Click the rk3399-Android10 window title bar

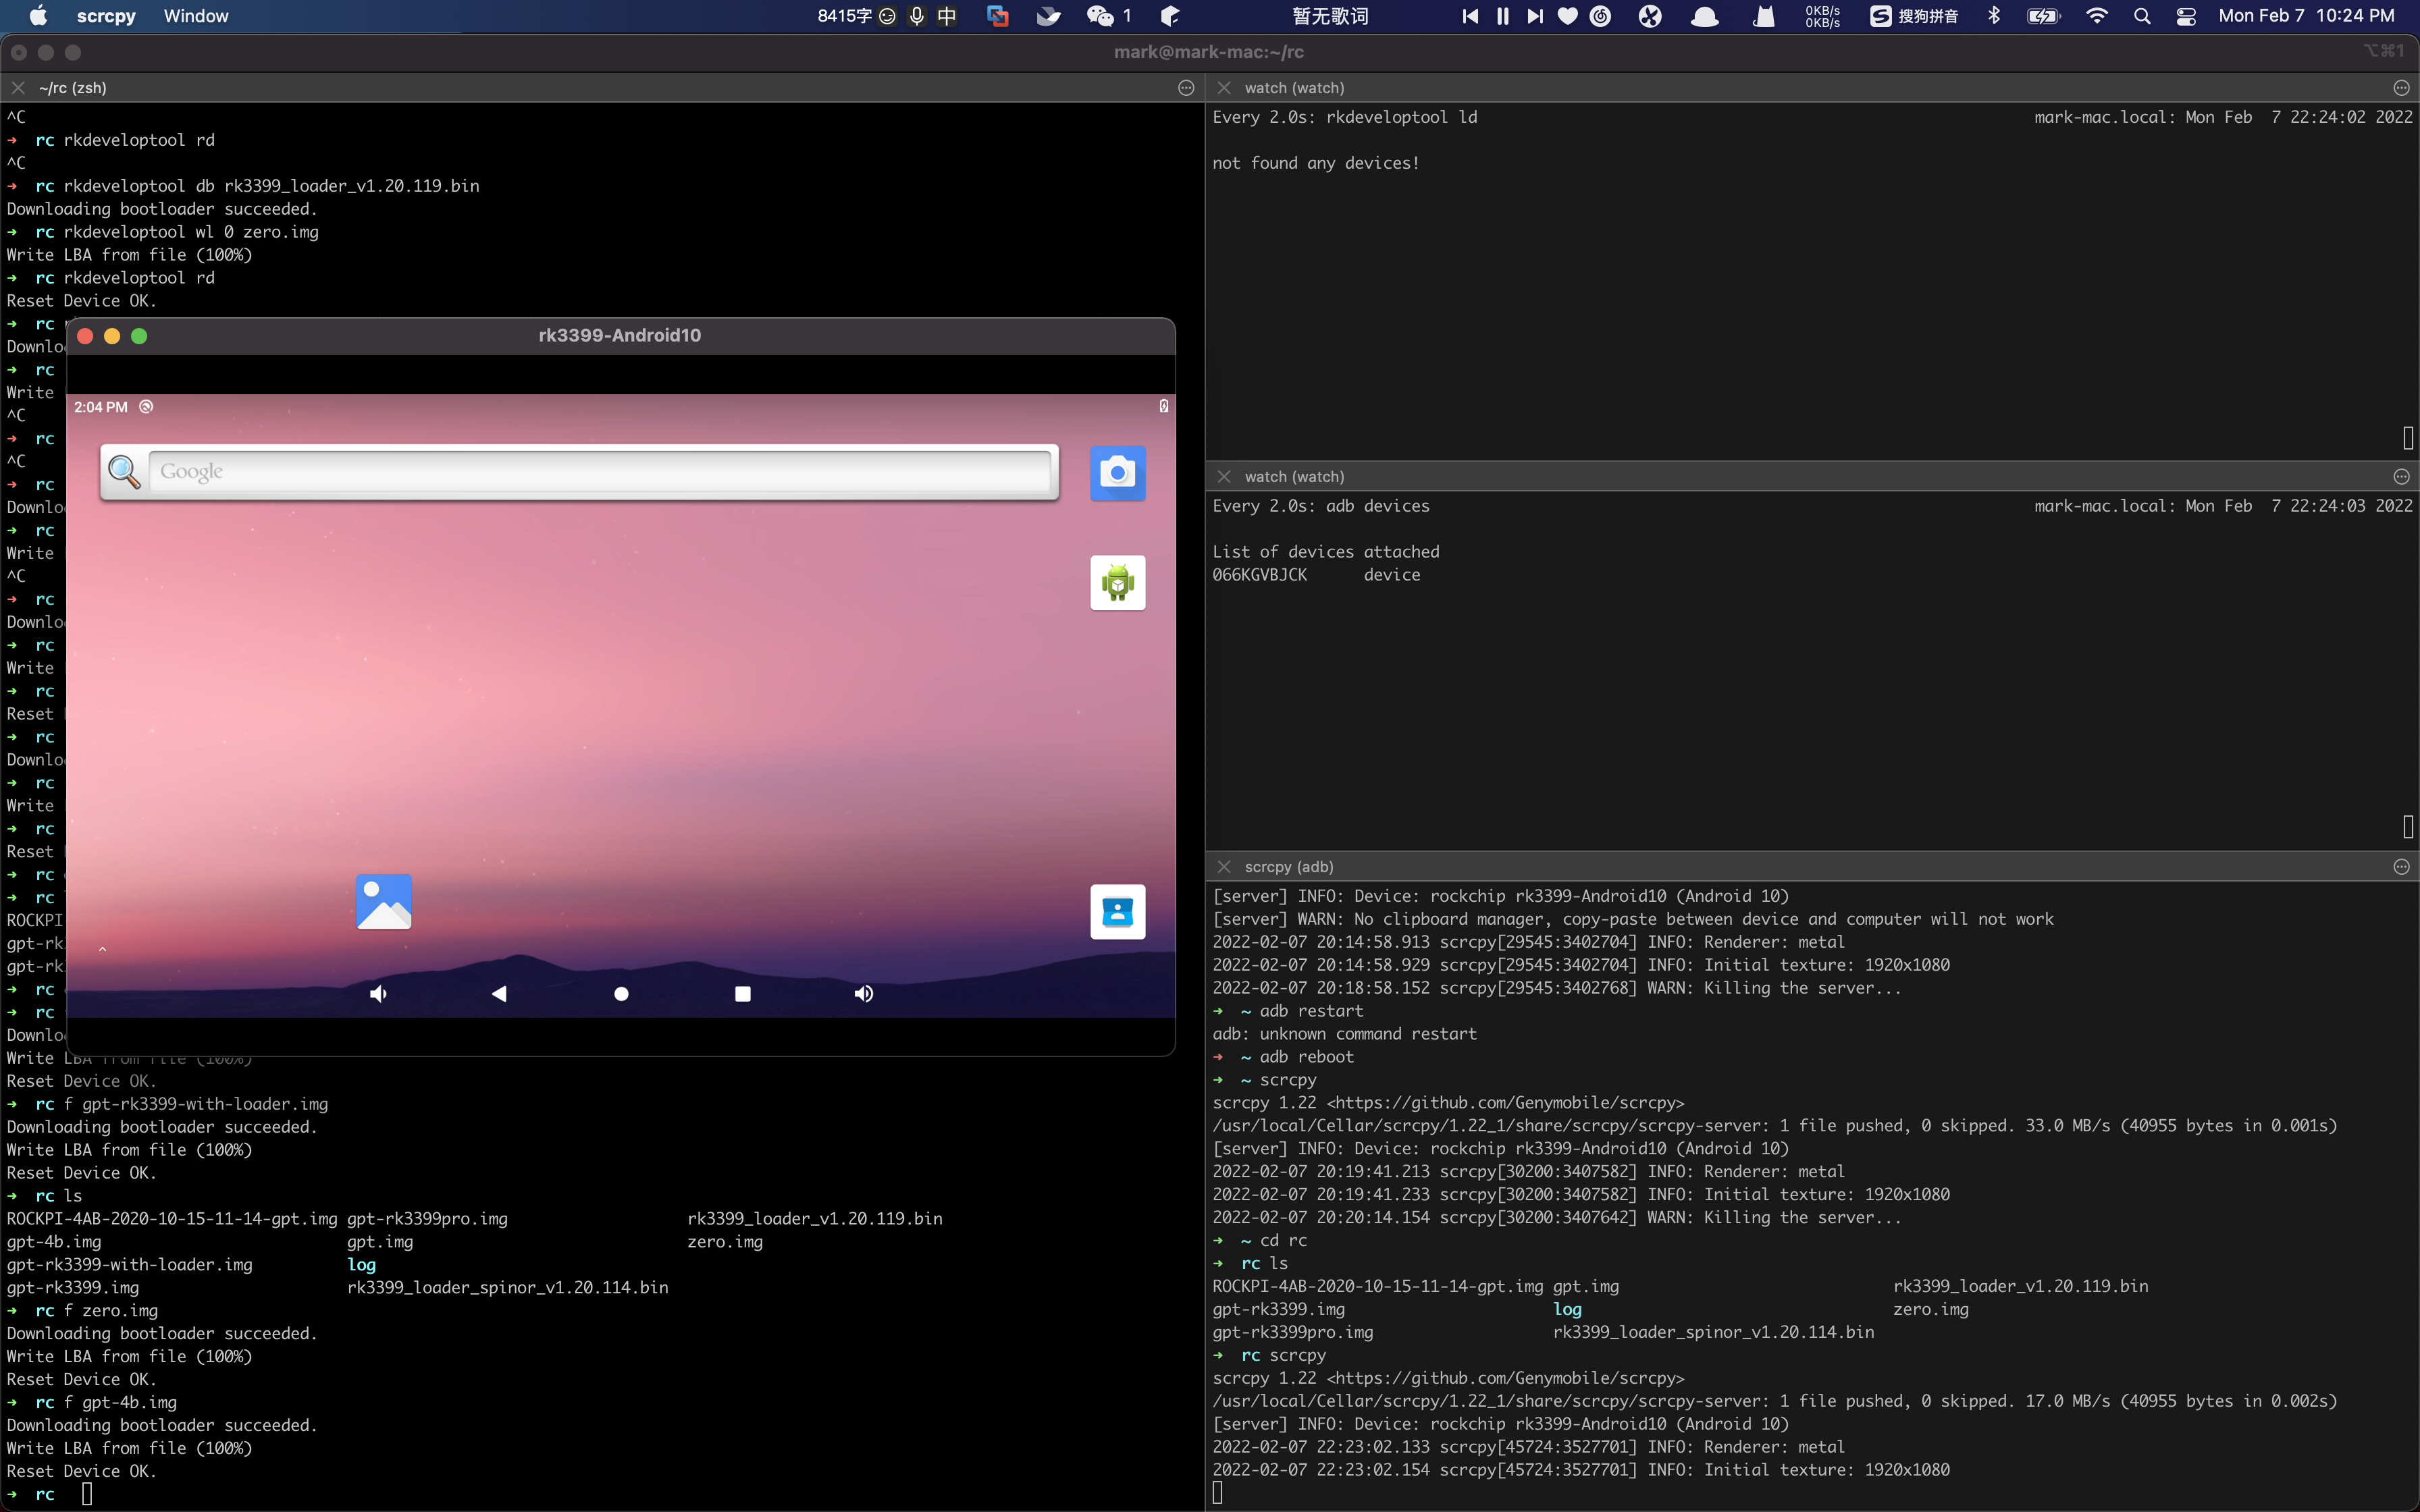pos(620,336)
